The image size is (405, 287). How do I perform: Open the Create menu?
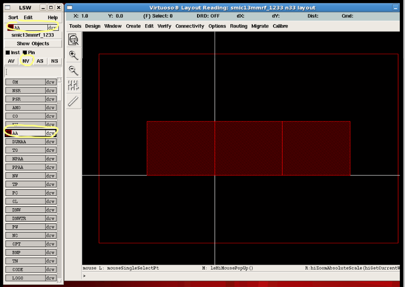tap(133, 26)
